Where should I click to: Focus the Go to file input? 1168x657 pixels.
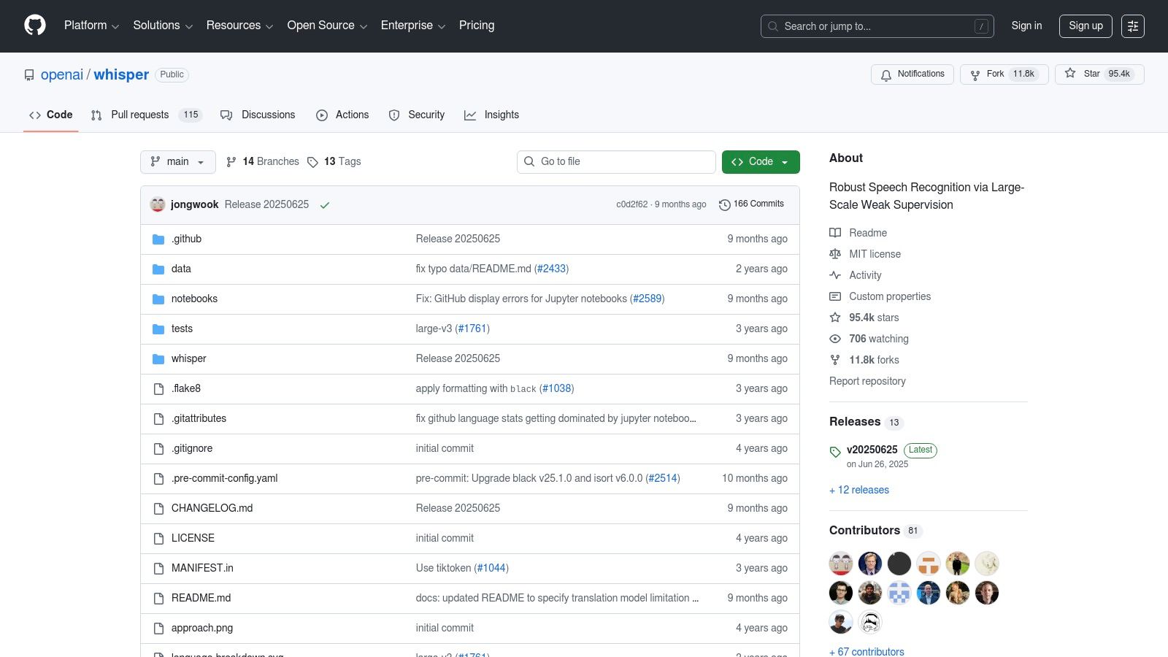pos(616,162)
